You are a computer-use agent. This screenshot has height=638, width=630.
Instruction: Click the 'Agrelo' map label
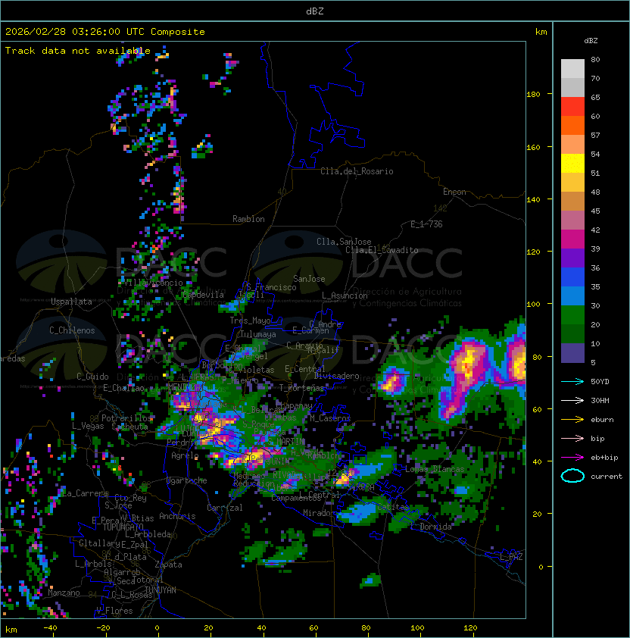tap(185, 455)
